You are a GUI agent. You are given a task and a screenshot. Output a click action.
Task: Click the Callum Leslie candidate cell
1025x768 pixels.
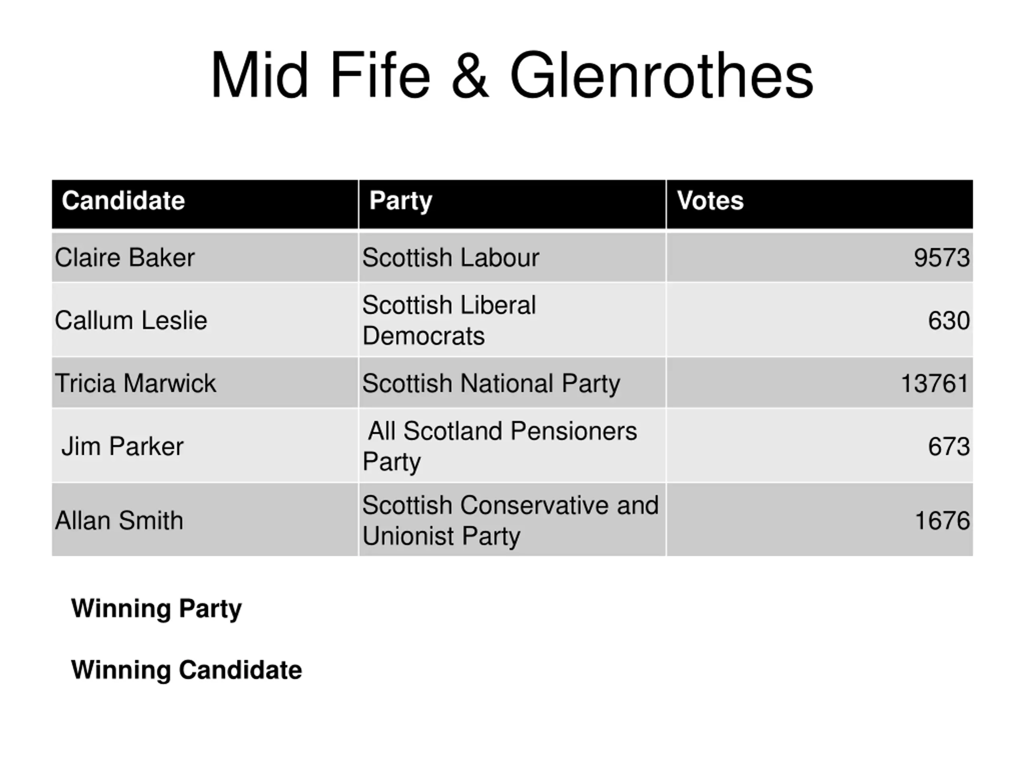point(205,320)
